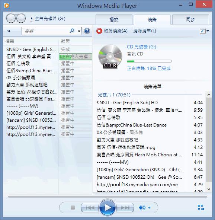The height and width of the screenshot is (220, 215).
Task: Expand the hidden toolbar commands chevron
Action: pyautogui.click(x=9, y=31)
